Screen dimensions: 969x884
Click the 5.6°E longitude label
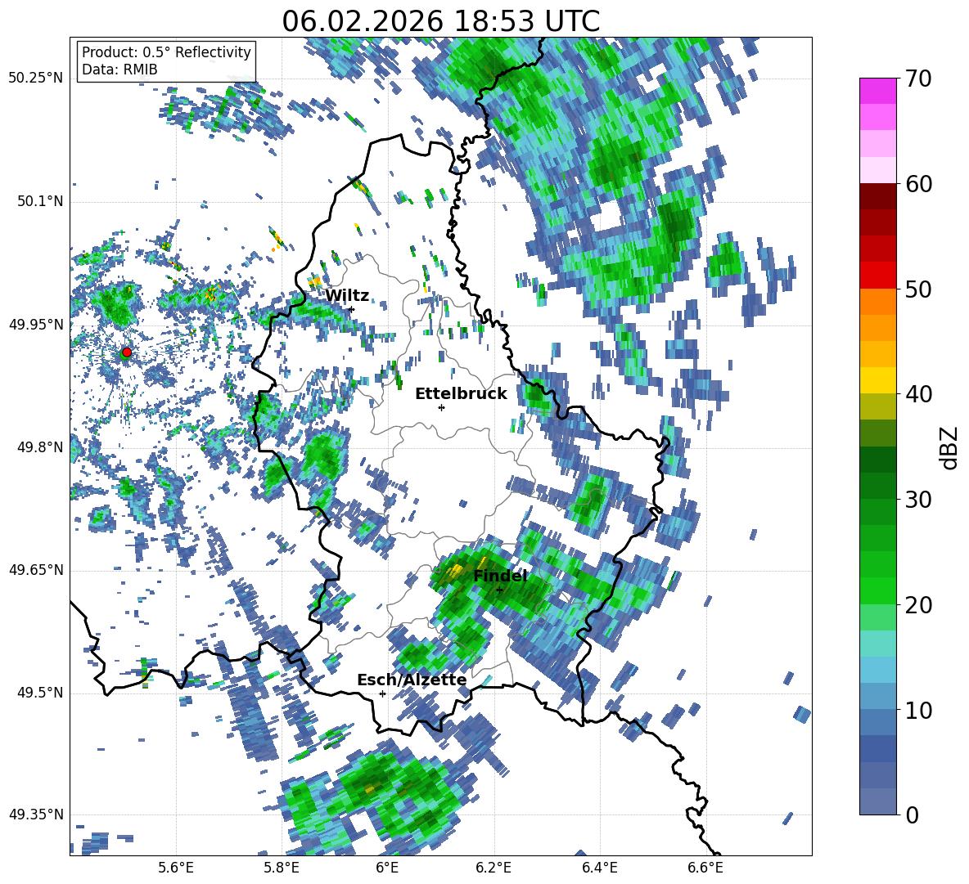click(x=175, y=868)
